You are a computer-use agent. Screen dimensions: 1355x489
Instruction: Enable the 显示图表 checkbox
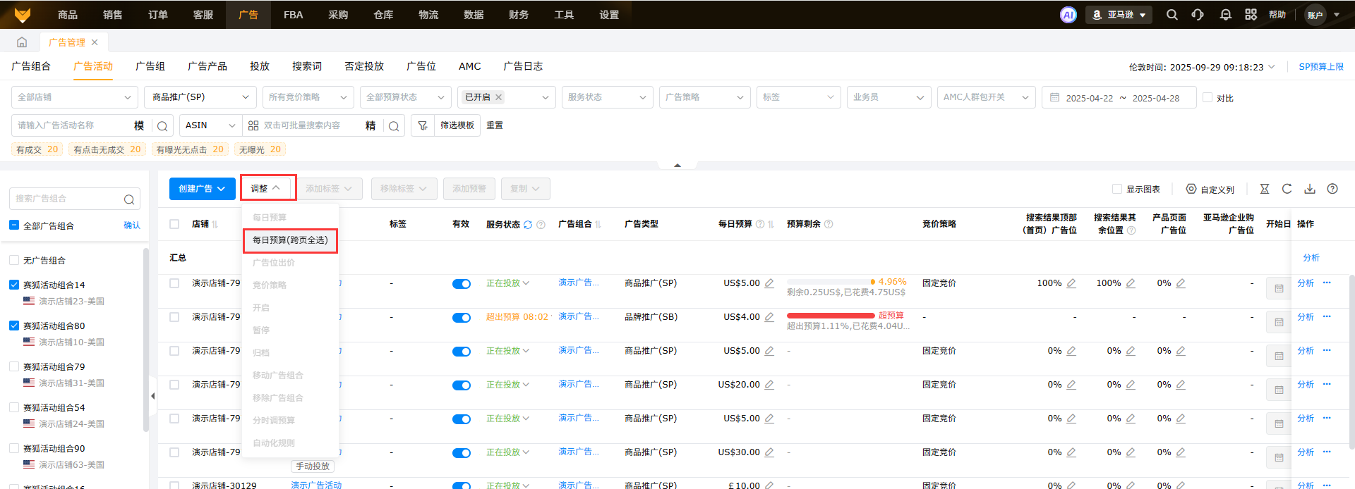tap(1117, 189)
